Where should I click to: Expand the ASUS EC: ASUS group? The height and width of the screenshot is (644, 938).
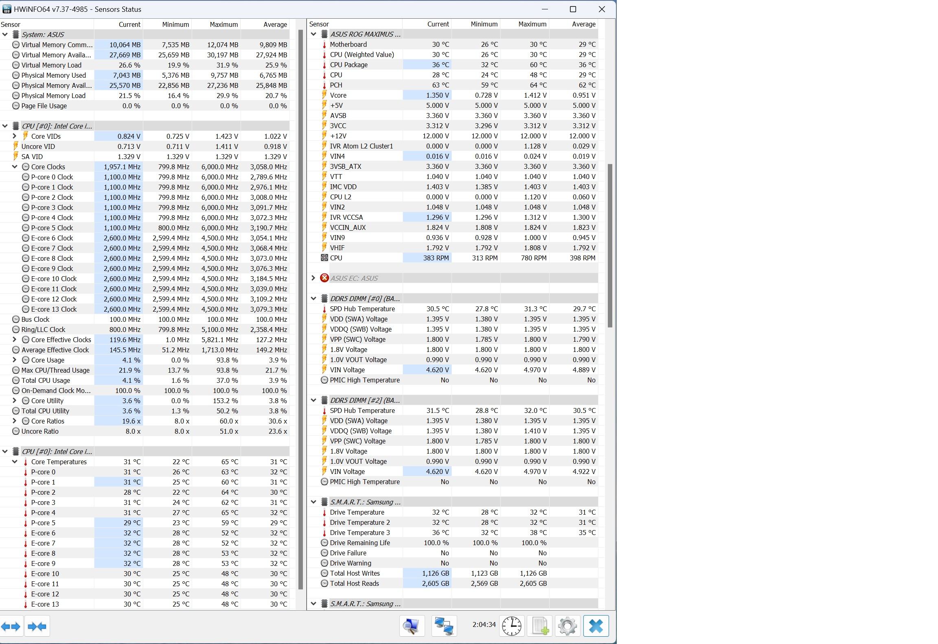tap(313, 278)
